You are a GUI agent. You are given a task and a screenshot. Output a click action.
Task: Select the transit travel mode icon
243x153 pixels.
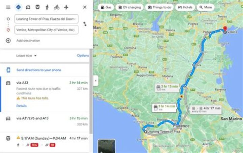point(37,7)
